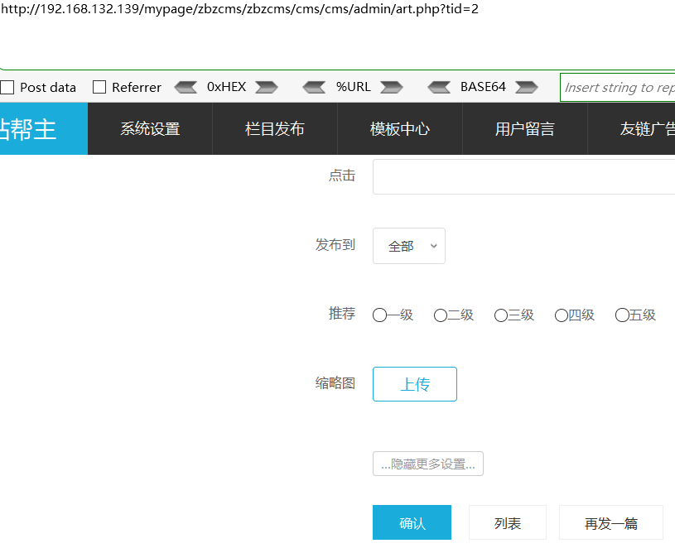The width and height of the screenshot is (675, 553).
Task: Click the 0xHEX encode arrow
Action: click(x=266, y=87)
